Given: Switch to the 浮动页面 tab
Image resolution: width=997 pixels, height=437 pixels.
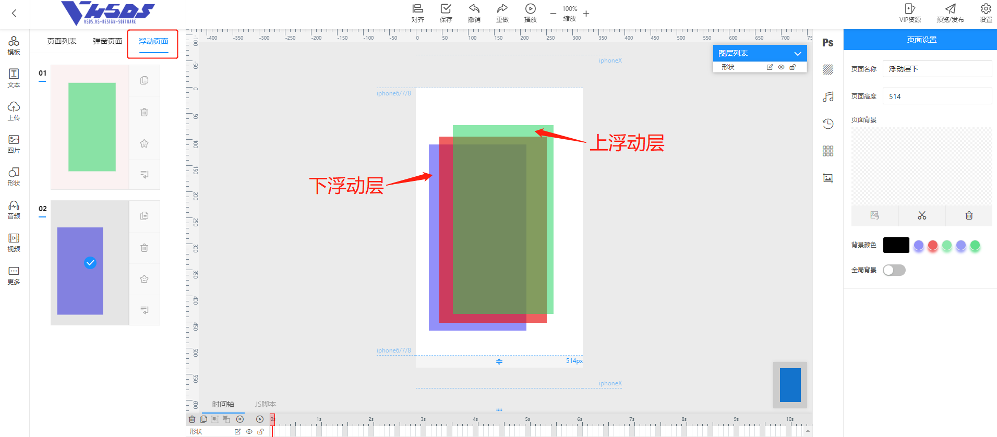Looking at the screenshot, I should [153, 41].
